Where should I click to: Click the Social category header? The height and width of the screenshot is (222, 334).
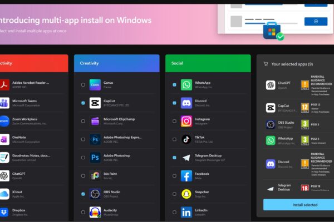click(x=208, y=63)
